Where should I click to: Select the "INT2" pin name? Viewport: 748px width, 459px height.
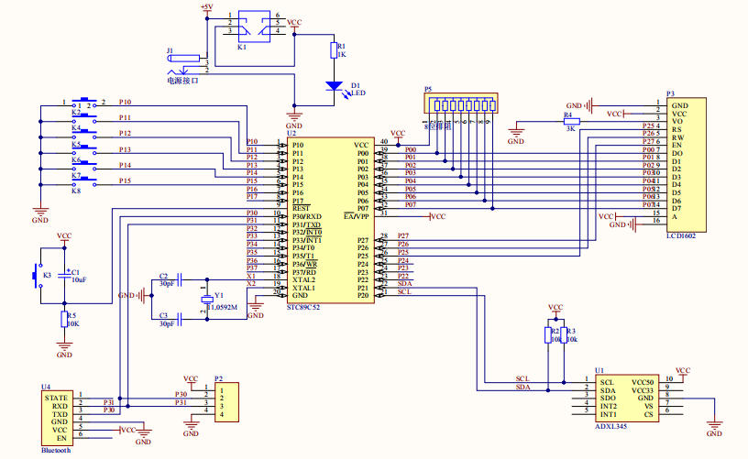pyautogui.click(x=609, y=406)
